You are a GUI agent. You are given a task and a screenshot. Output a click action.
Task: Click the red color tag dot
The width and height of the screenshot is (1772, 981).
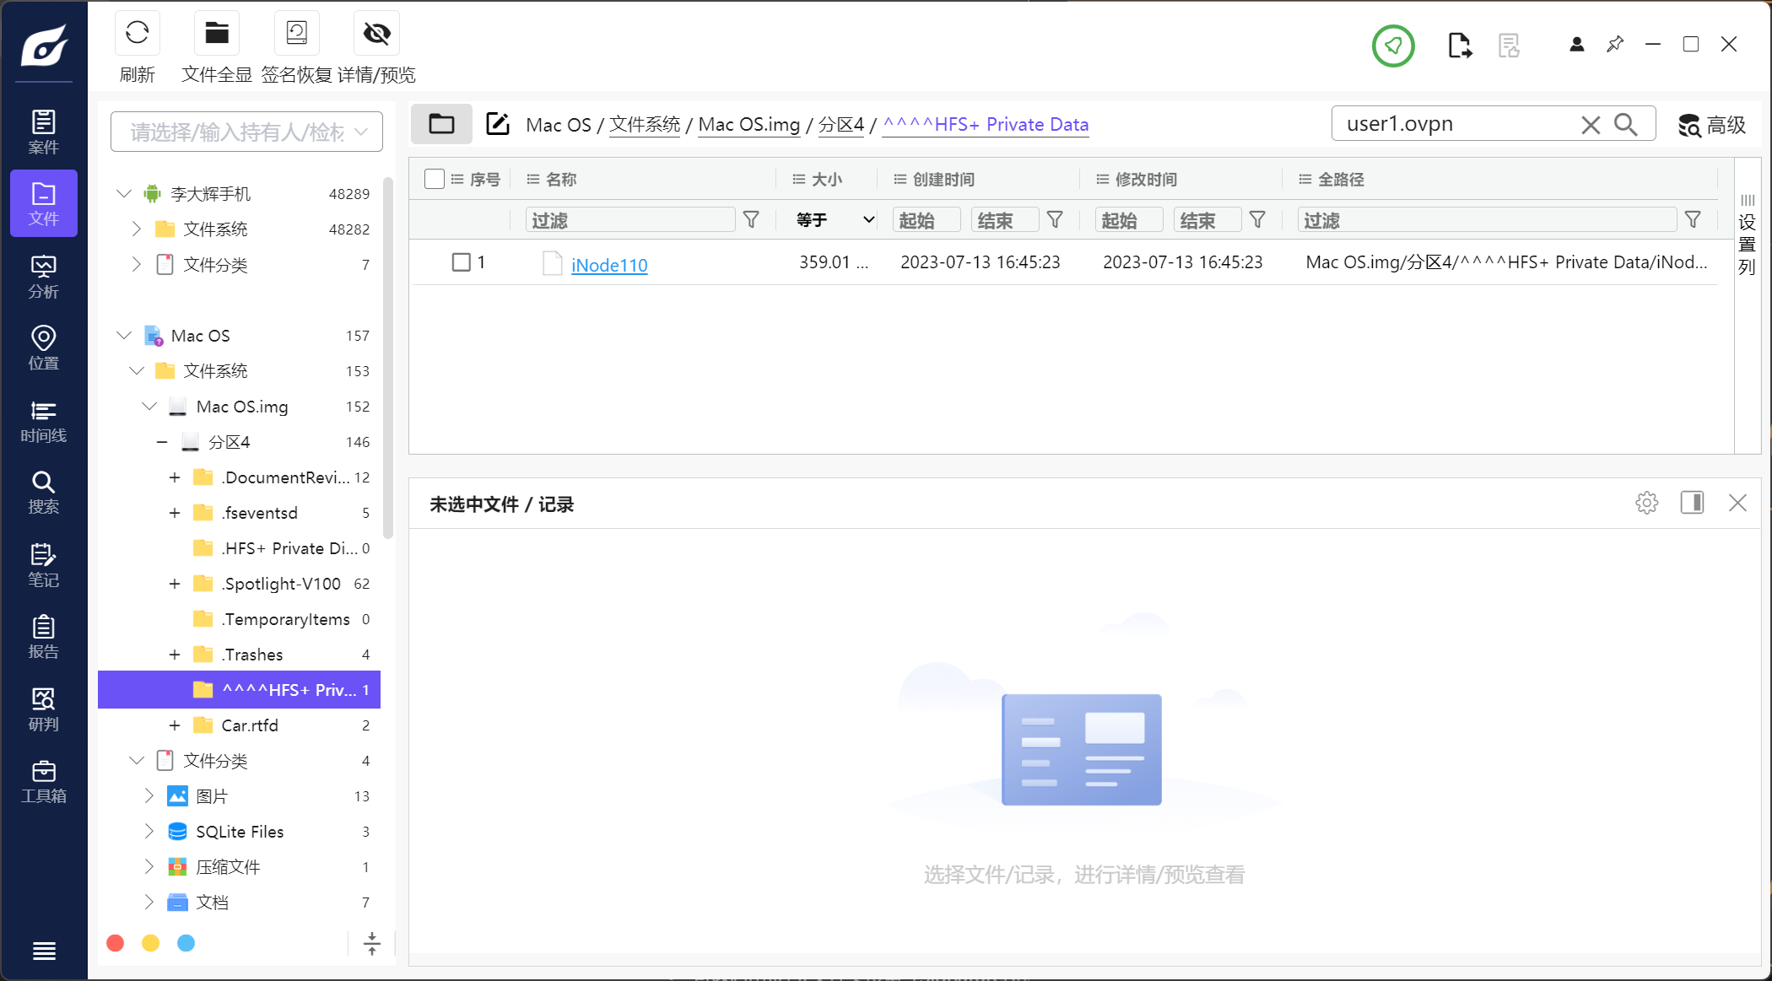point(116,943)
